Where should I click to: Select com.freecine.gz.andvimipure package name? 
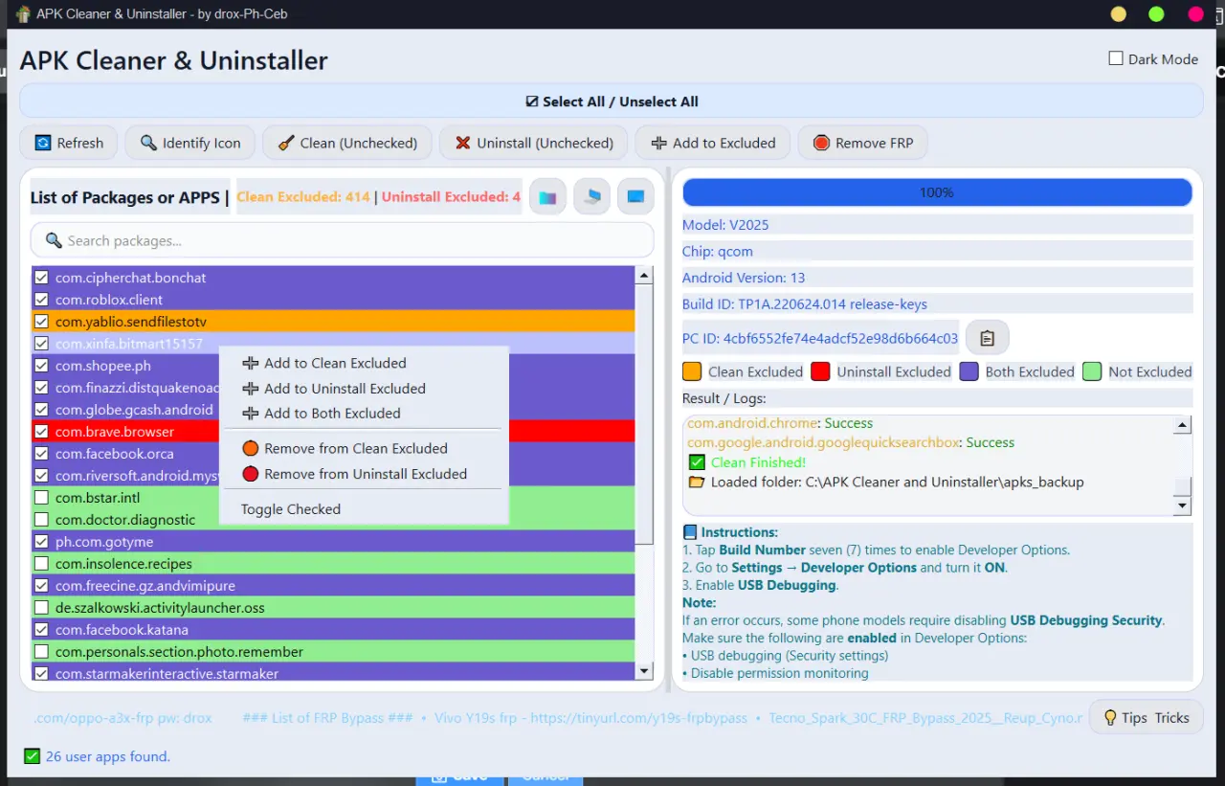[145, 586]
